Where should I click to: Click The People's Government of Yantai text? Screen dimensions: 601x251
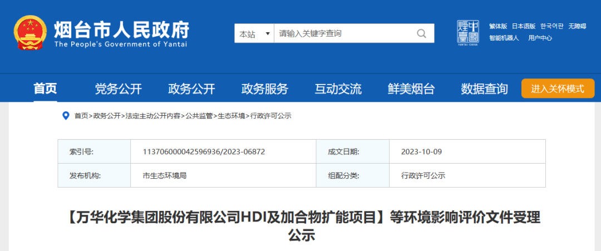(x=121, y=44)
